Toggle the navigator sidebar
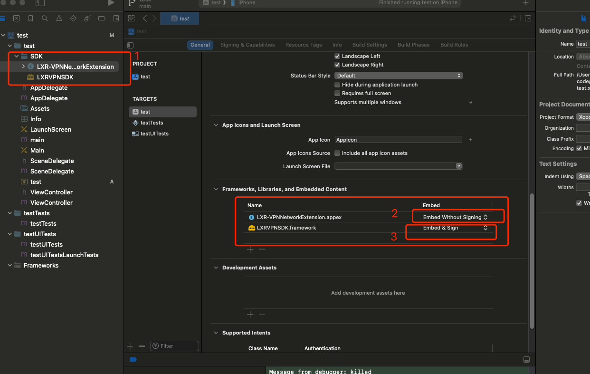590x374 pixels. pos(40,3)
